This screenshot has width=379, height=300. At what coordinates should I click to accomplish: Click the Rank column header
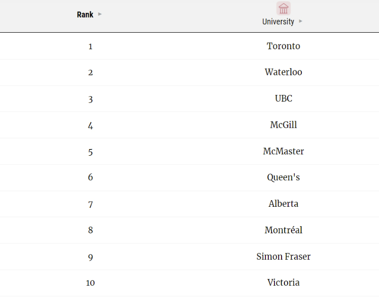pyautogui.click(x=85, y=15)
